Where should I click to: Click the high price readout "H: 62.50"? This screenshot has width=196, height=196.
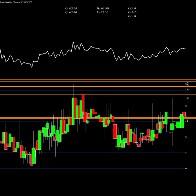tap(103, 9)
